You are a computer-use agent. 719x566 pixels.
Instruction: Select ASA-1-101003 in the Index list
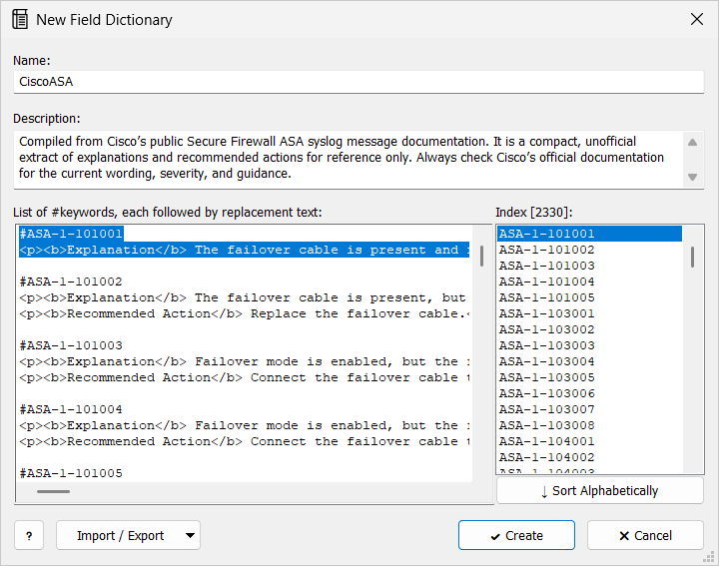coord(590,266)
